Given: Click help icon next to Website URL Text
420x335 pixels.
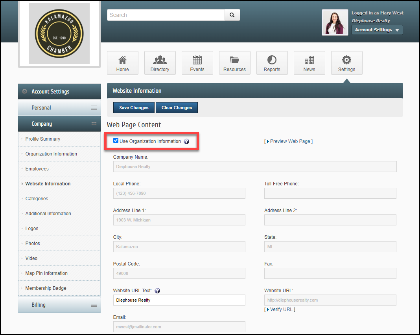Looking at the screenshot, I should coord(157,291).
